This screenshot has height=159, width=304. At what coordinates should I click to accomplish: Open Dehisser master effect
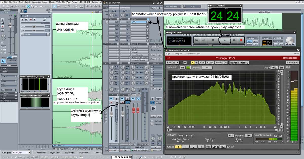140,47
